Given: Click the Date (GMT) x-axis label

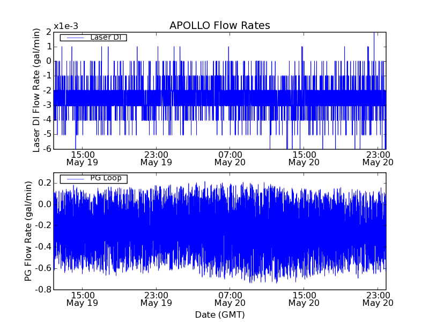Looking at the screenshot, I should (219, 314).
